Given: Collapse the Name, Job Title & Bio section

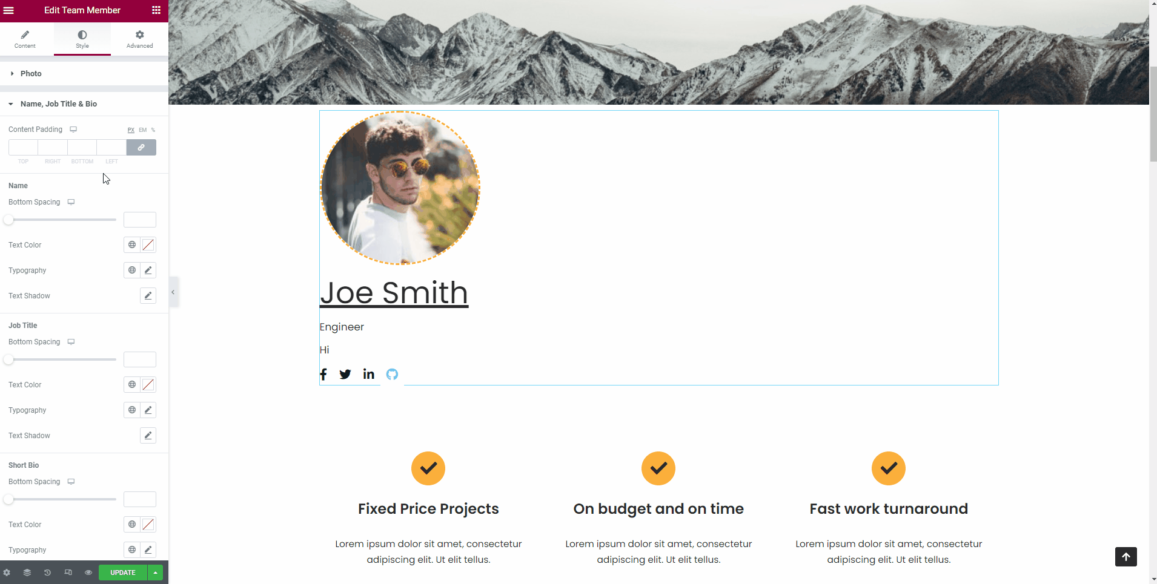Looking at the screenshot, I should [58, 104].
